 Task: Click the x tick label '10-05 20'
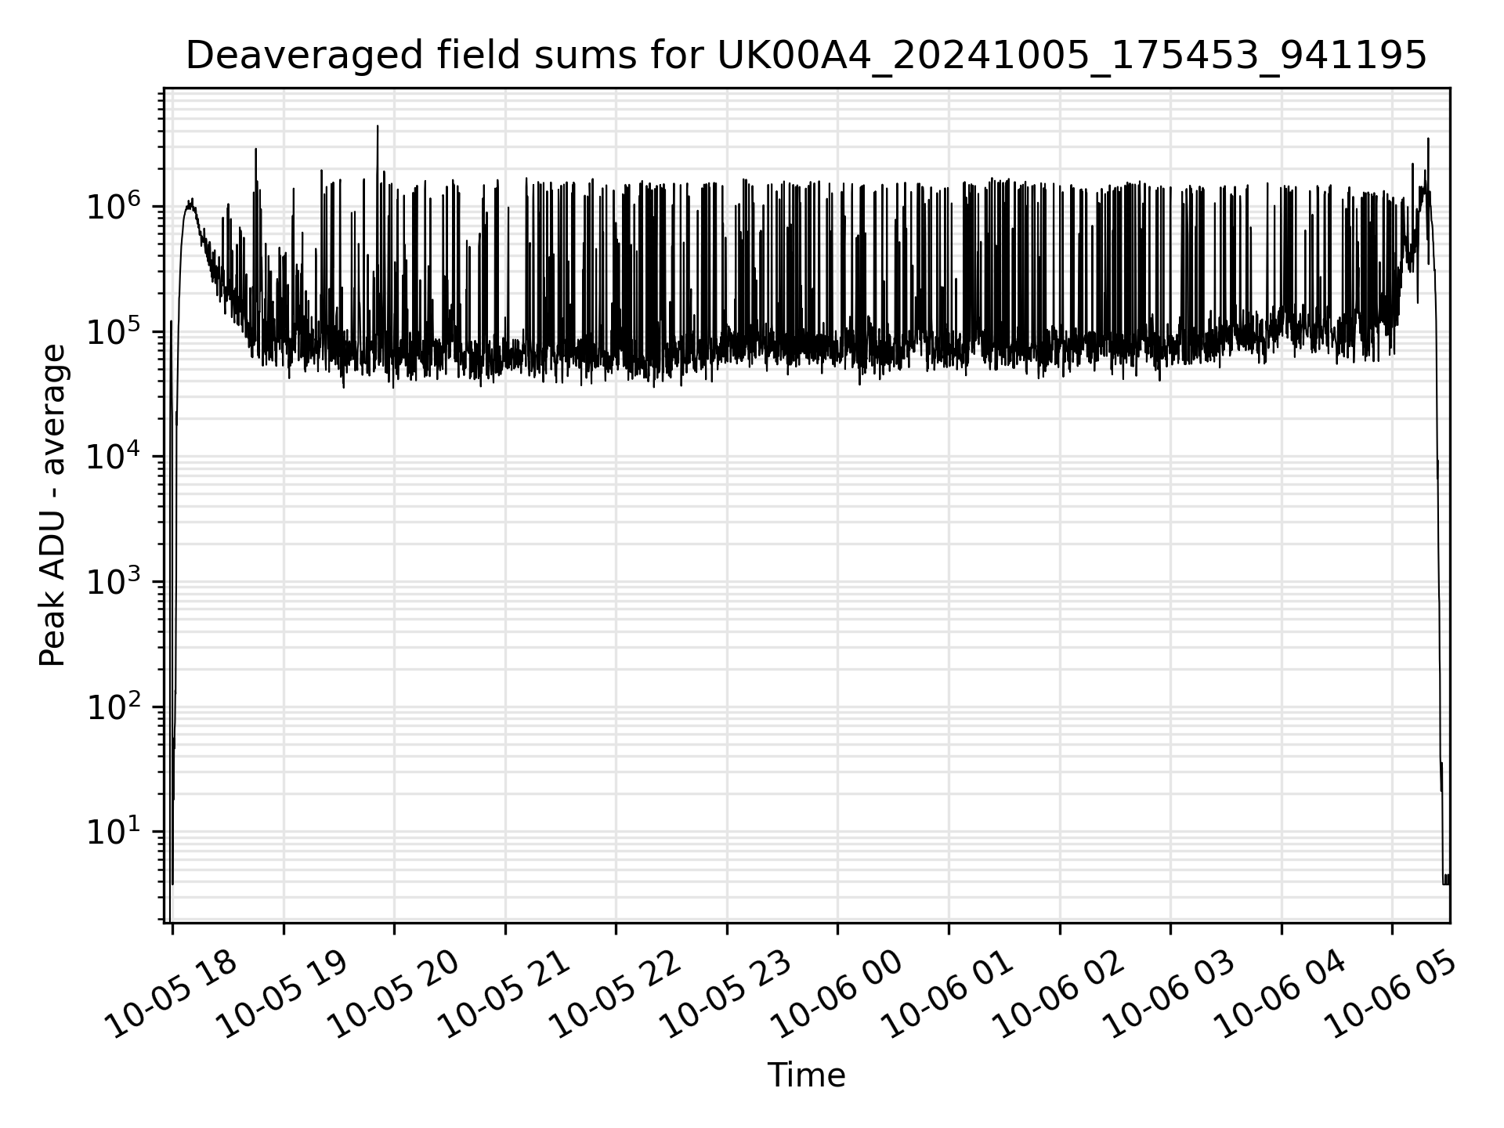[x=394, y=994]
